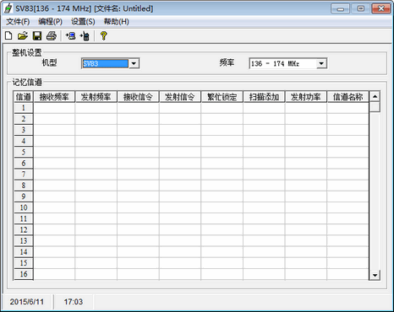This screenshot has width=394, height=312.
Task: Click the 发射信令 column header
Action: [x=180, y=97]
